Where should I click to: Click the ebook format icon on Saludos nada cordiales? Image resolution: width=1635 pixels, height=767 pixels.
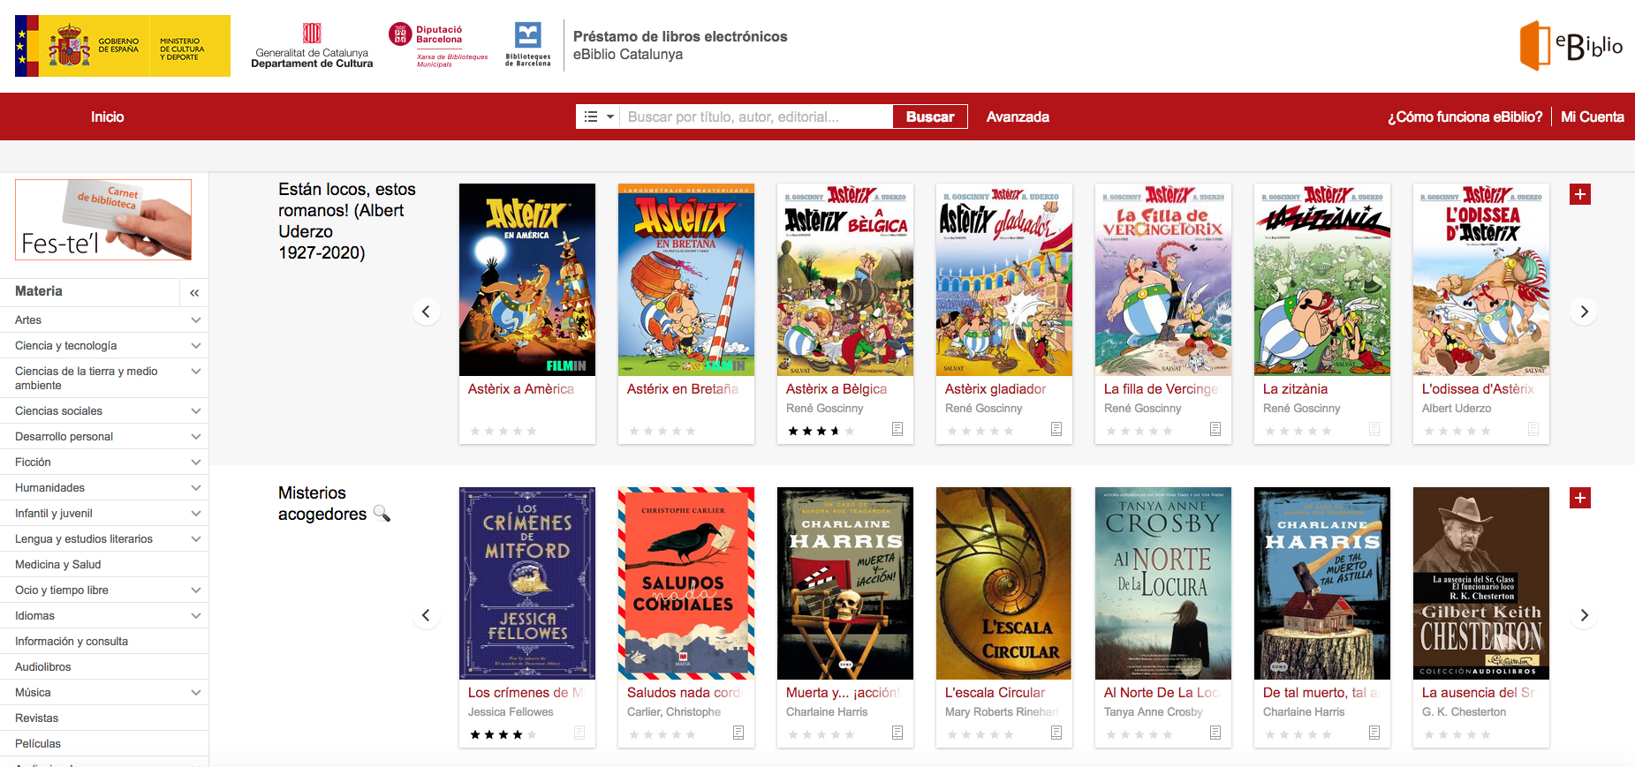[738, 733]
